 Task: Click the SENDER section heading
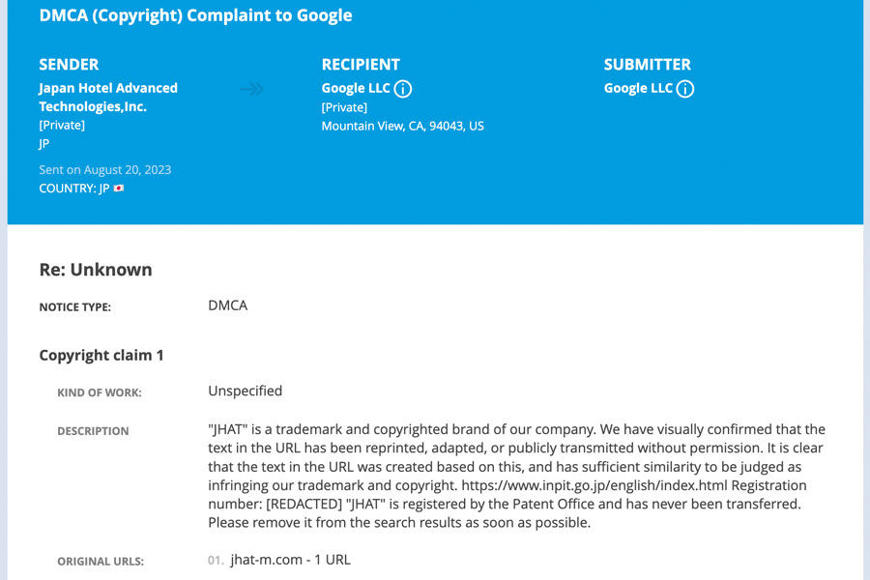click(x=69, y=65)
